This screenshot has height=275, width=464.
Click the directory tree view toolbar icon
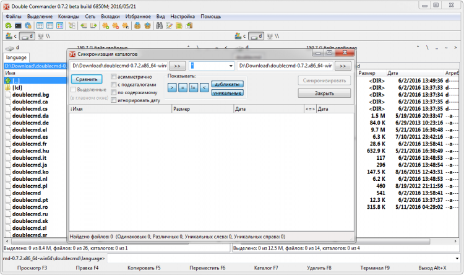click(x=72, y=26)
